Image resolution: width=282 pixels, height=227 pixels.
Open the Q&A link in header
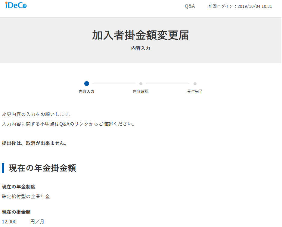[190, 6]
